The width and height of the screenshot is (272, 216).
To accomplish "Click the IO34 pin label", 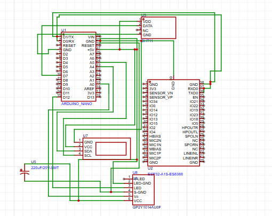I will coord(154,102).
